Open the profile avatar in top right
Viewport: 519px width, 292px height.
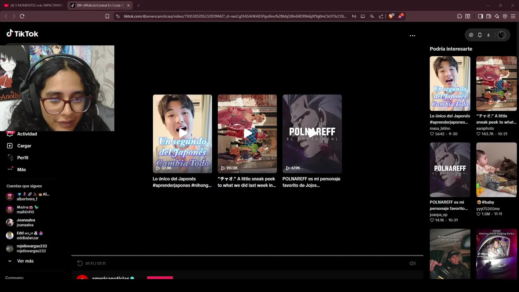(502, 35)
